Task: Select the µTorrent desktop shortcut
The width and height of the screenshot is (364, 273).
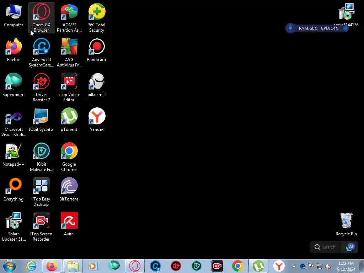Action: pyautogui.click(x=69, y=120)
